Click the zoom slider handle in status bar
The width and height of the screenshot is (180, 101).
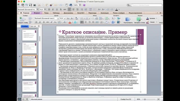click(x=145, y=99)
